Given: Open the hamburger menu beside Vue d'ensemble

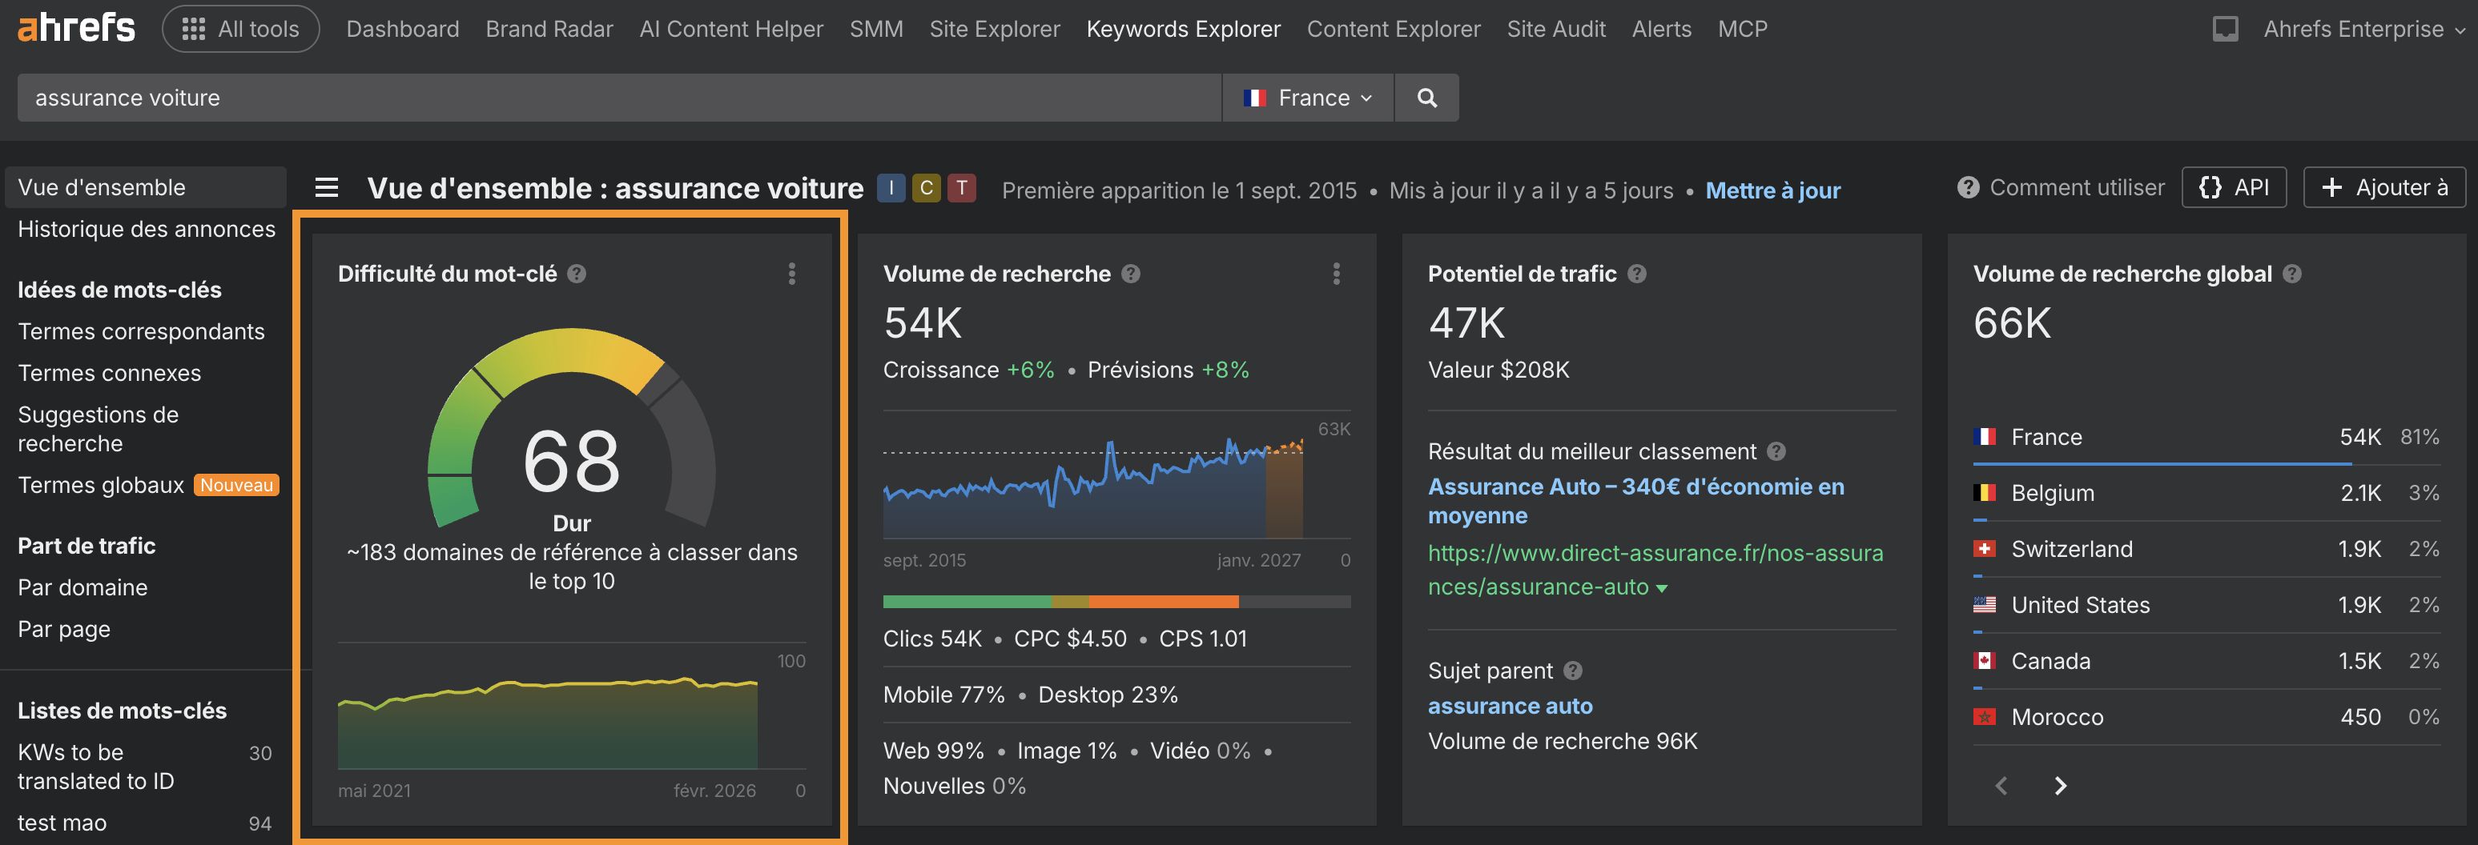Looking at the screenshot, I should (x=327, y=188).
